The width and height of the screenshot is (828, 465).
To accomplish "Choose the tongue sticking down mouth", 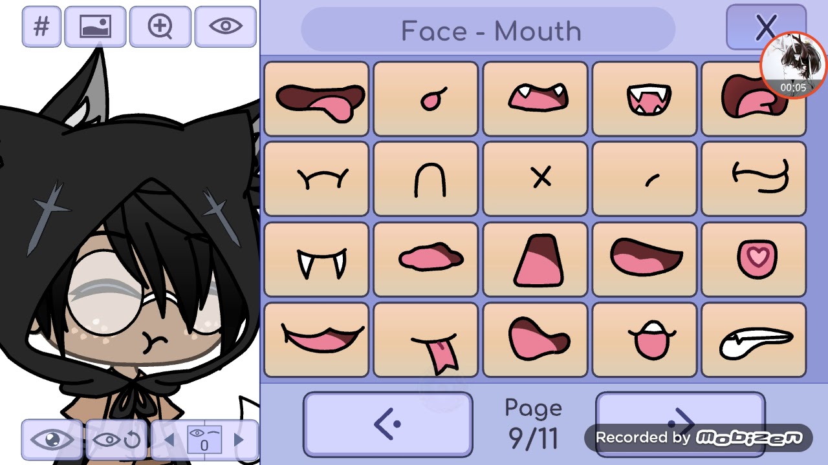I will click(426, 340).
